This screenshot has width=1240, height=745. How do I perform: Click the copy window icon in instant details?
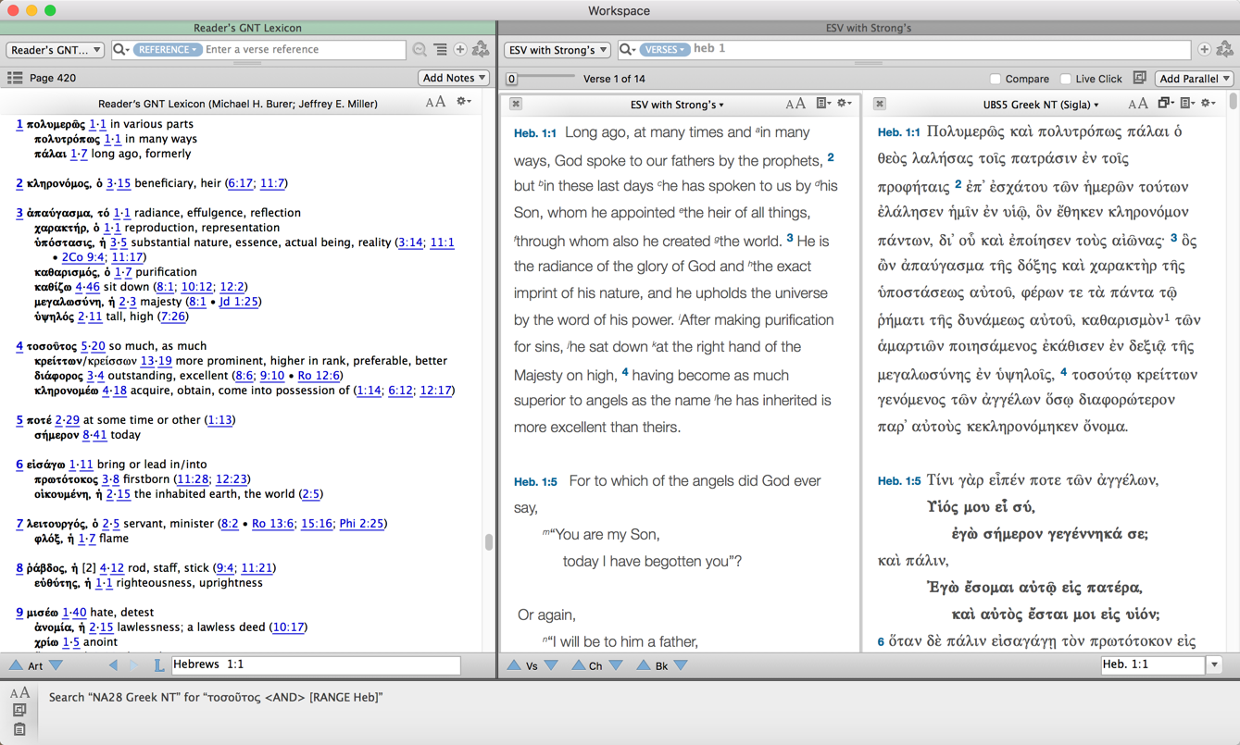(19, 711)
